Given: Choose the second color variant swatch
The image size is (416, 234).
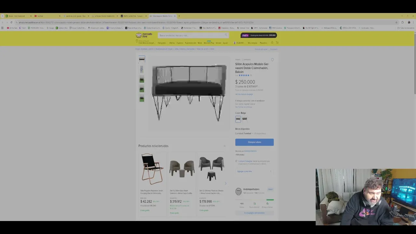Looking at the screenshot, I should pos(244,119).
